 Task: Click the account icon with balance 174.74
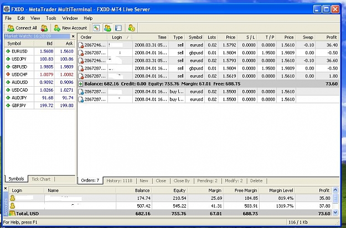click(x=13, y=198)
